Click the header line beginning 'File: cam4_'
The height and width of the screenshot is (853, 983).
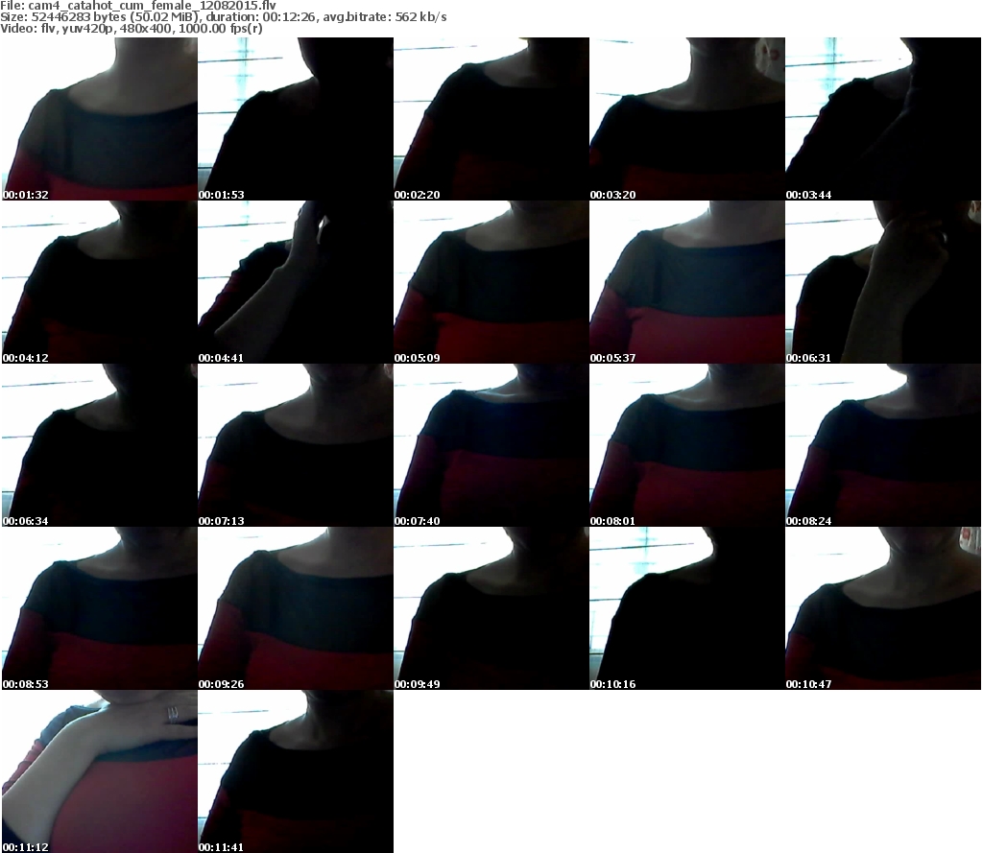(x=138, y=6)
